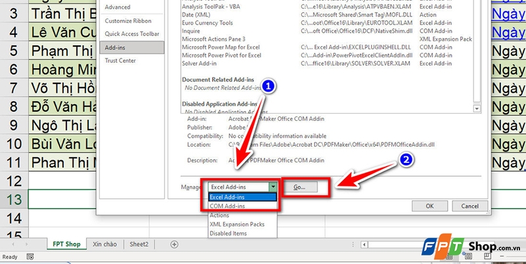Screen dimensions: 526x264
Task: Click the cell starting with Phạm Thị
Action: pyautogui.click(x=63, y=51)
